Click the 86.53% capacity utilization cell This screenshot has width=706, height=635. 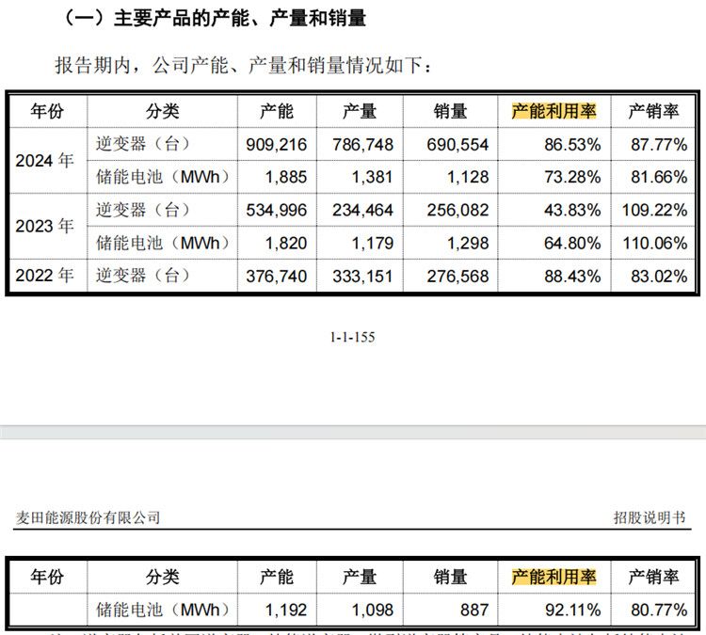coord(572,145)
